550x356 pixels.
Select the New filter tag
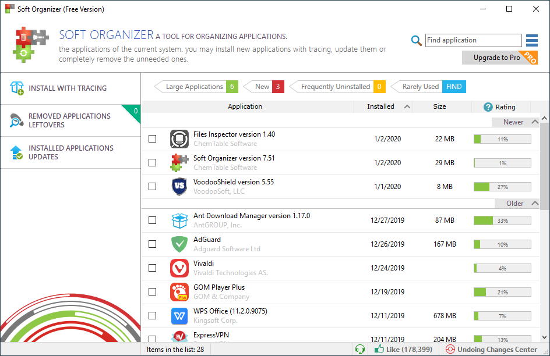point(263,87)
